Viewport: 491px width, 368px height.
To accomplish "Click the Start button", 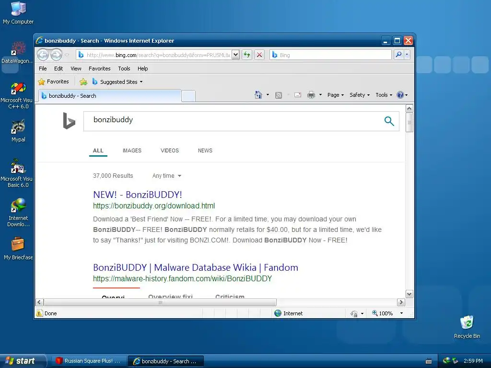I will tap(23, 361).
